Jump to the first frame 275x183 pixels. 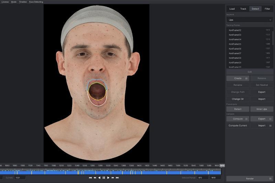90,178
